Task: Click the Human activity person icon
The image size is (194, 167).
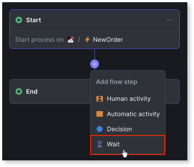Action: click(99, 99)
